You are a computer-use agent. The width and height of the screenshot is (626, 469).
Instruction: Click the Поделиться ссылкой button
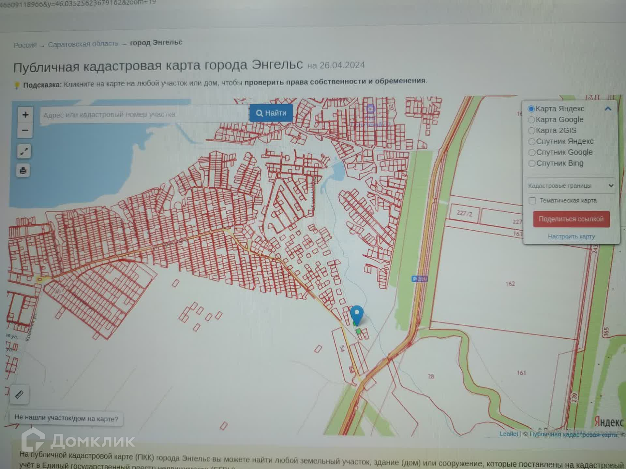coord(571,219)
